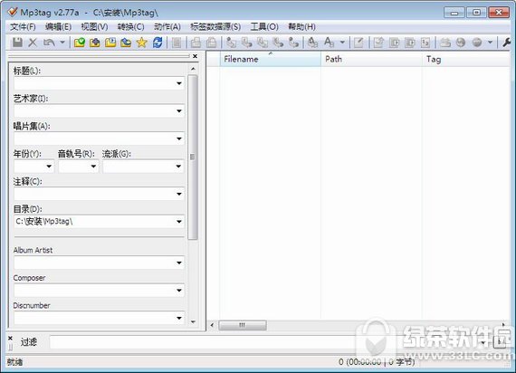516x373 pixels.
Task: Open the 帮助(H) menu
Action: point(301,26)
